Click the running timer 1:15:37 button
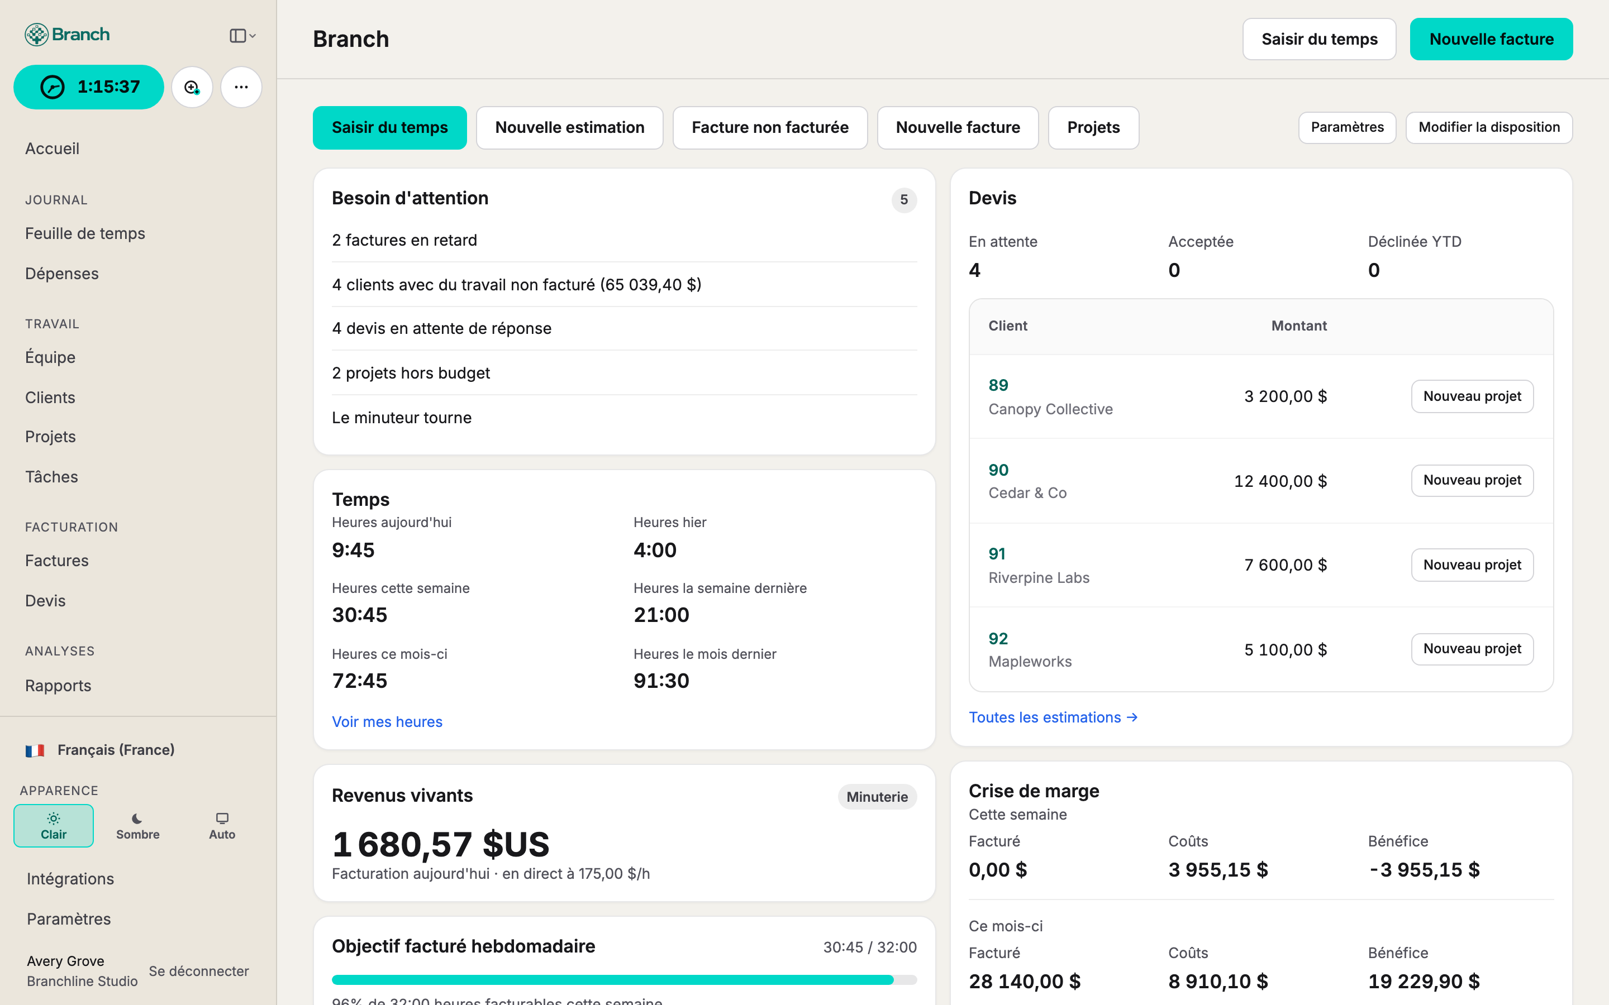The image size is (1609, 1005). [x=89, y=87]
